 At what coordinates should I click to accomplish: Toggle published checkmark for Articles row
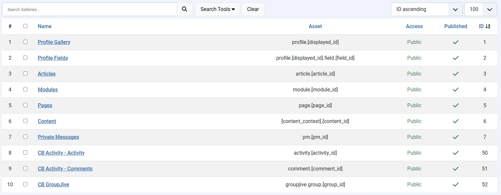coord(455,74)
